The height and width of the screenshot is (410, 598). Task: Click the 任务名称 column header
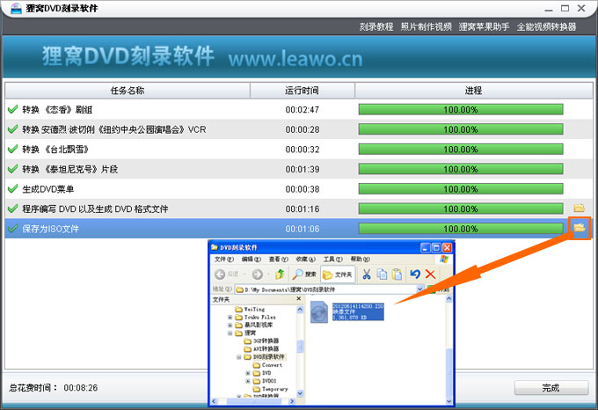click(128, 91)
